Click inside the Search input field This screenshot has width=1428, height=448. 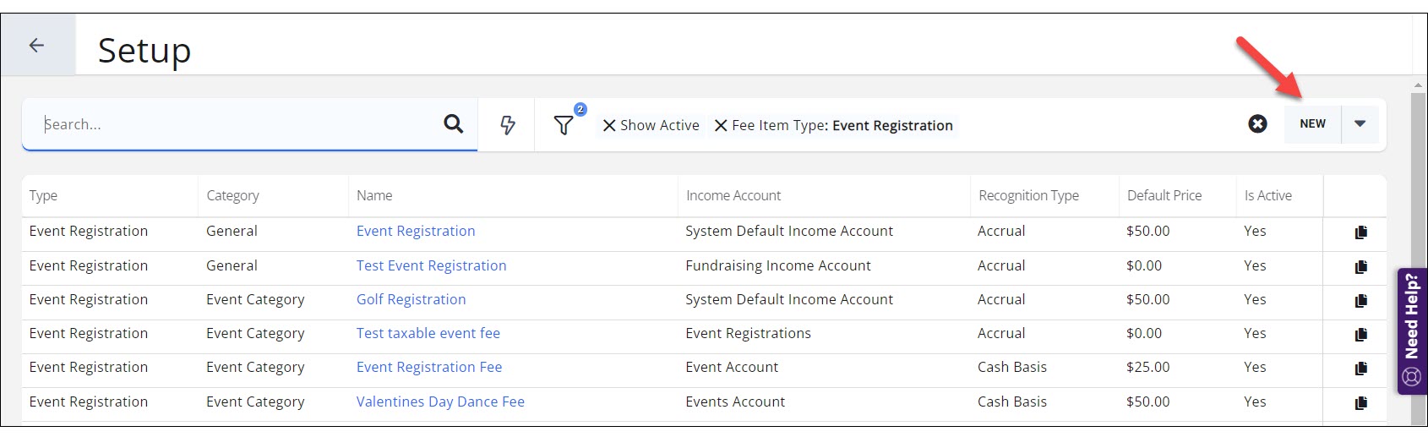tap(237, 124)
